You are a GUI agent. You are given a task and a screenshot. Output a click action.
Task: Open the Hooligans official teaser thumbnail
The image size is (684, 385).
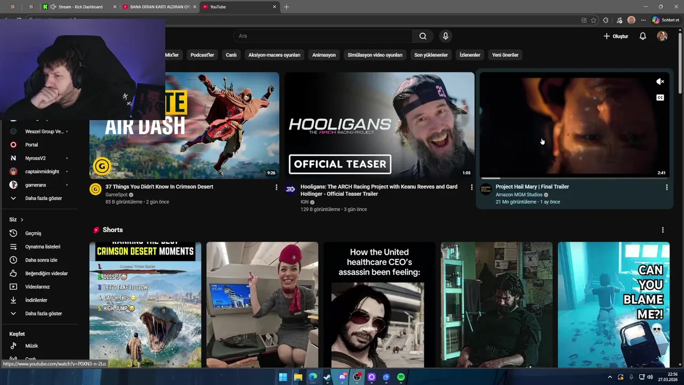pyautogui.click(x=379, y=126)
